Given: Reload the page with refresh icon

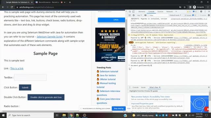Looking at the screenshot, I should [x=12, y=7].
